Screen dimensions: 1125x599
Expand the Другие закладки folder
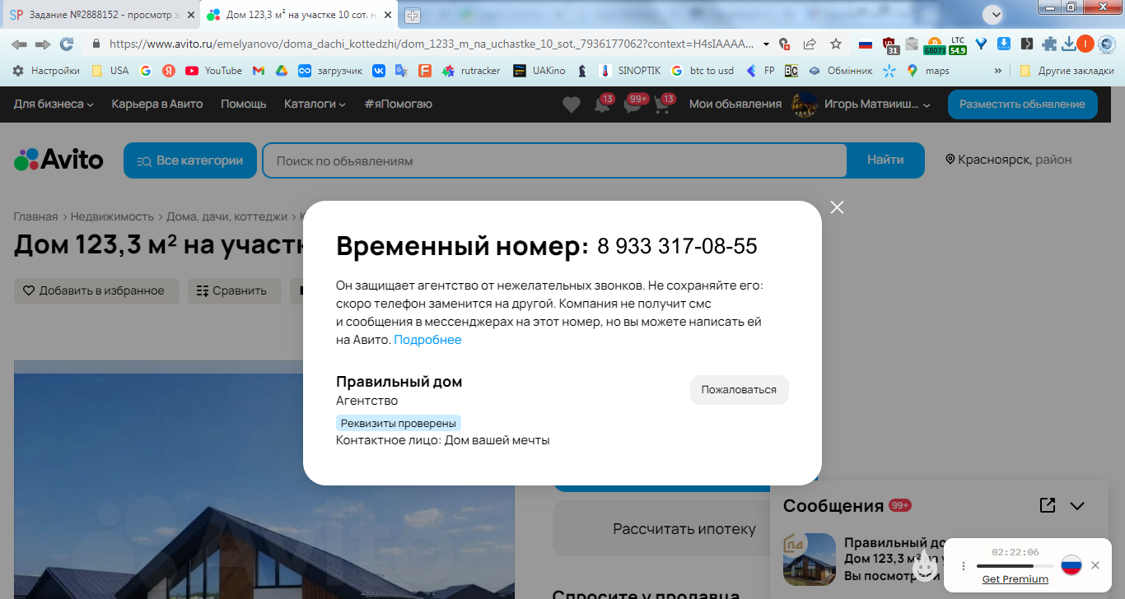(1067, 71)
